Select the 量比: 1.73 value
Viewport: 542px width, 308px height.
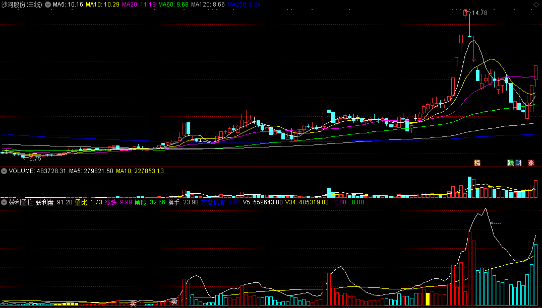point(89,202)
